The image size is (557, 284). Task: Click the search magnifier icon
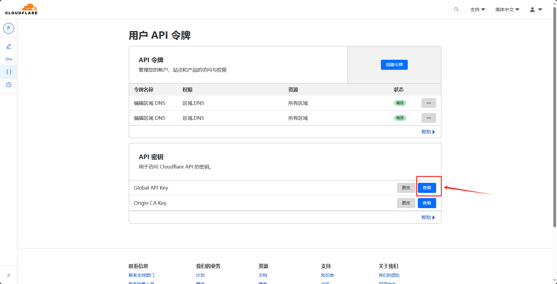point(457,9)
